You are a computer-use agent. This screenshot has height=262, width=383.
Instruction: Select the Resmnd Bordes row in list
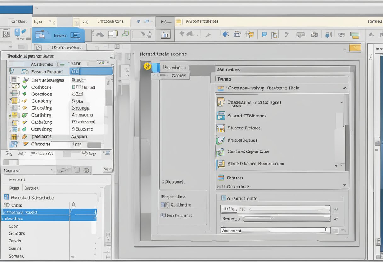click(x=46, y=71)
